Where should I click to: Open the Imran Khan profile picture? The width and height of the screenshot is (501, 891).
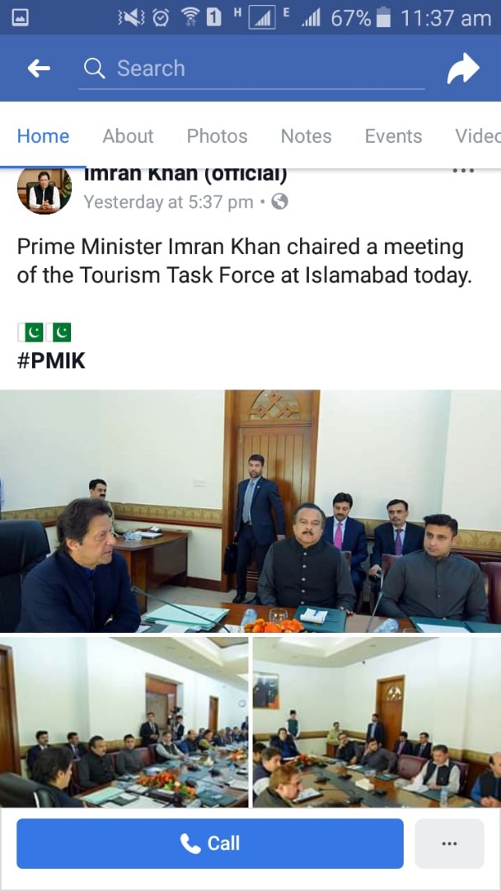tap(44, 191)
